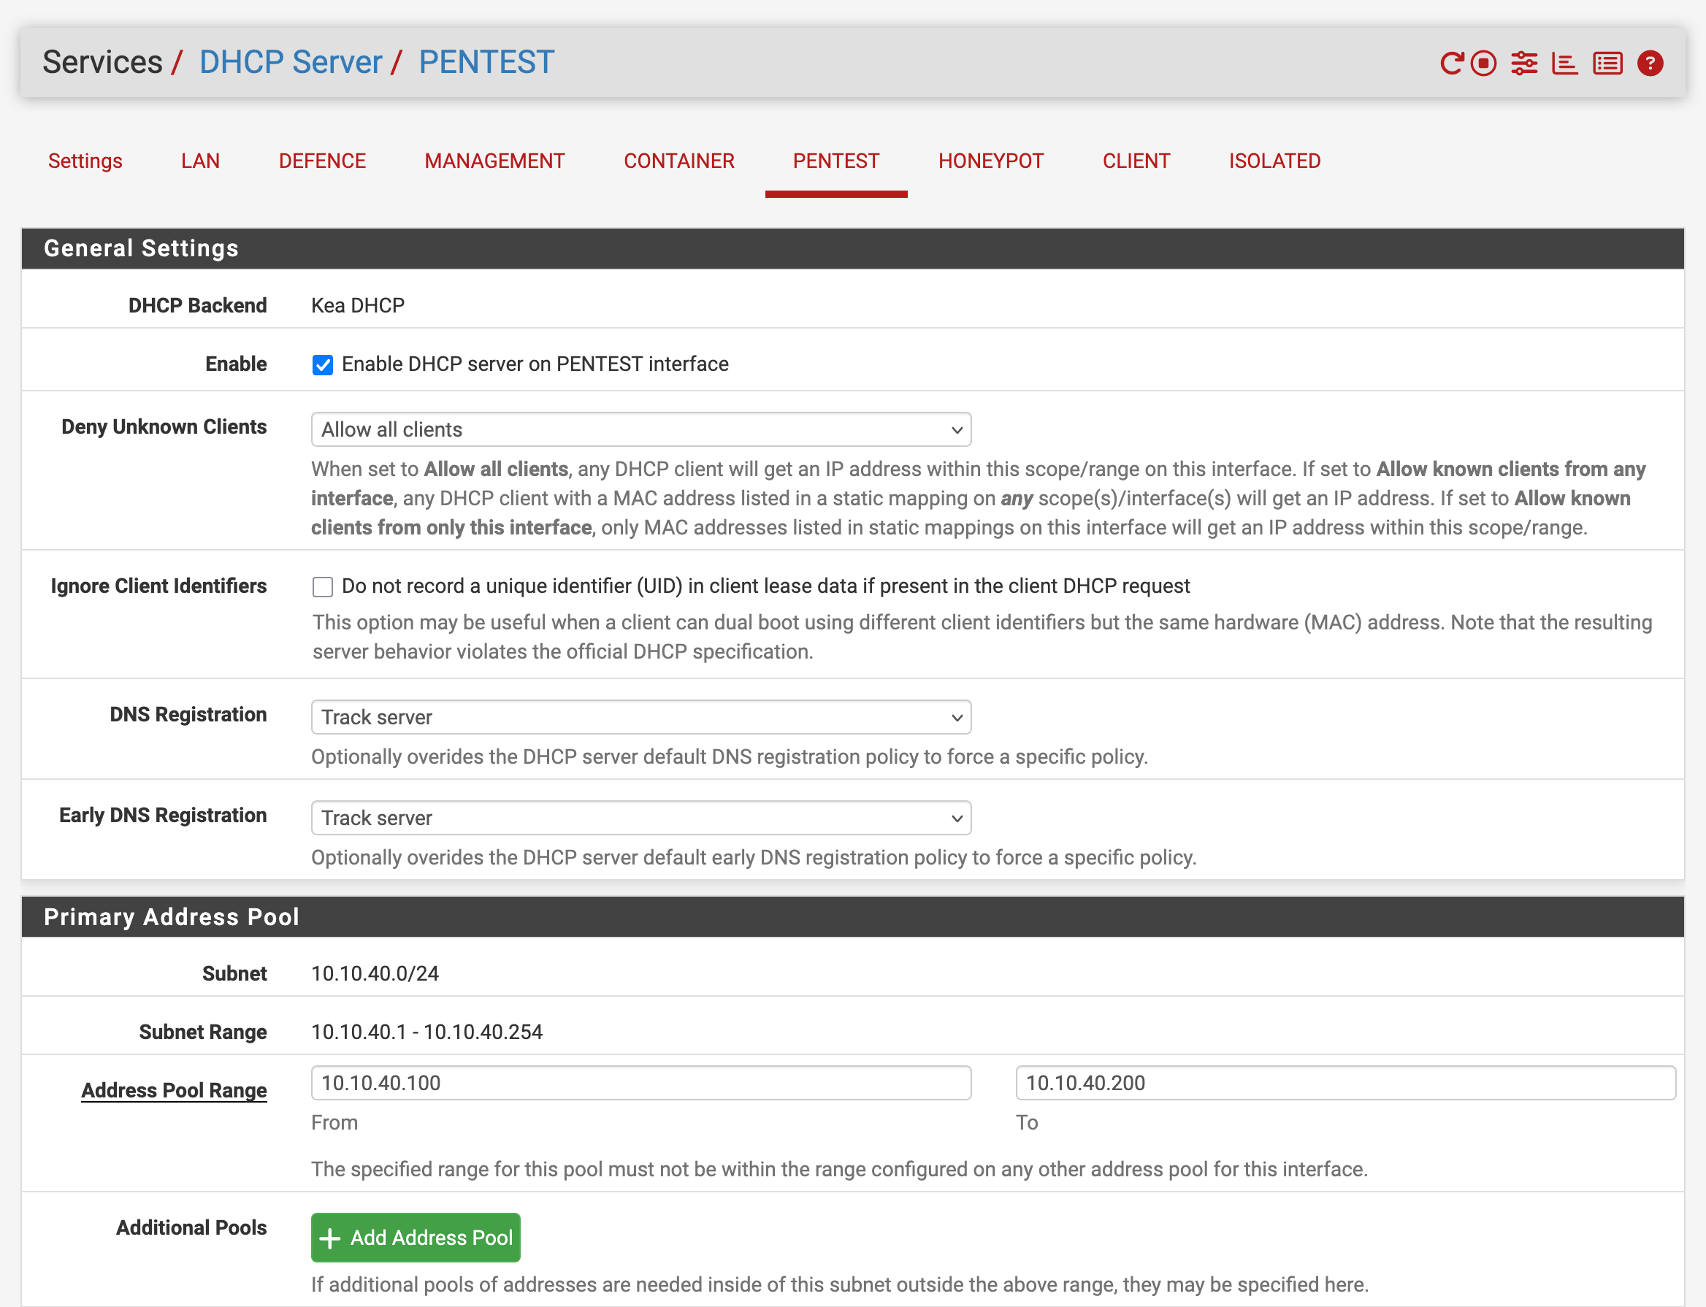This screenshot has height=1307, width=1706.
Task: Click the General Settings section header
Action: tap(852, 248)
